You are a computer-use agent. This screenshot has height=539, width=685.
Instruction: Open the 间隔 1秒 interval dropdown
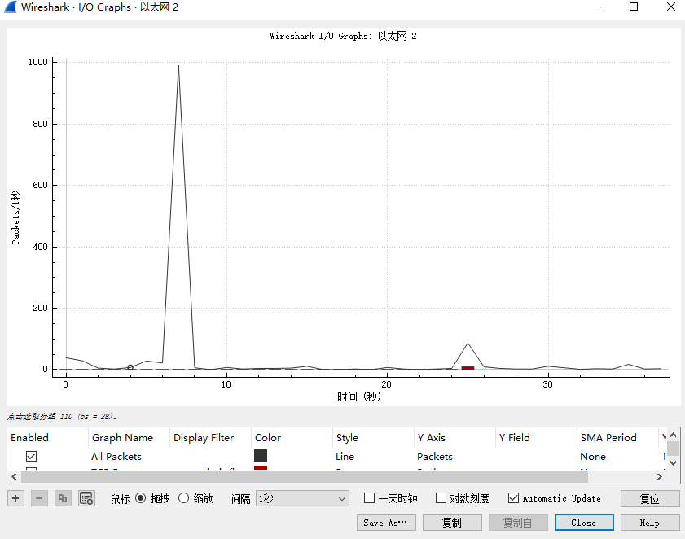[302, 498]
